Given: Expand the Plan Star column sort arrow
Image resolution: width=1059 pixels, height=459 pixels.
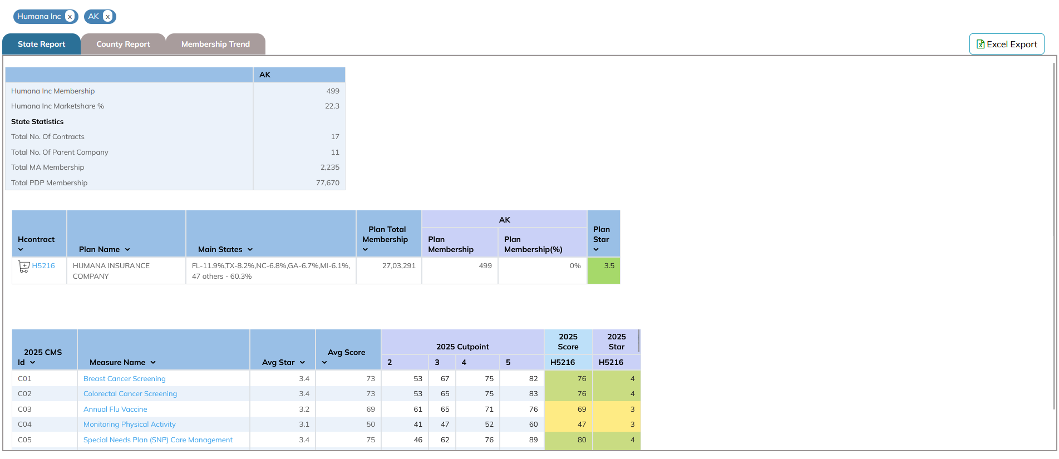Looking at the screenshot, I should point(596,250).
